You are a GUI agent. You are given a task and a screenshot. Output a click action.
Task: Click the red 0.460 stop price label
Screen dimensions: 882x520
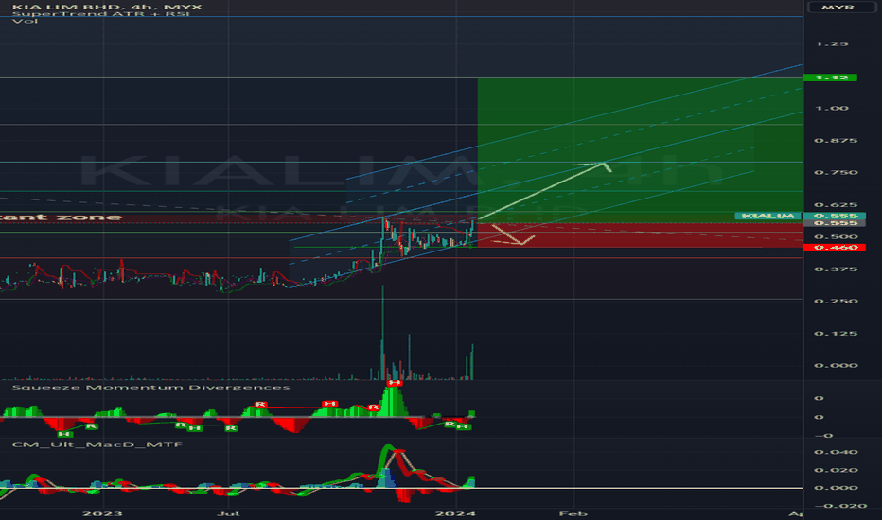(834, 248)
